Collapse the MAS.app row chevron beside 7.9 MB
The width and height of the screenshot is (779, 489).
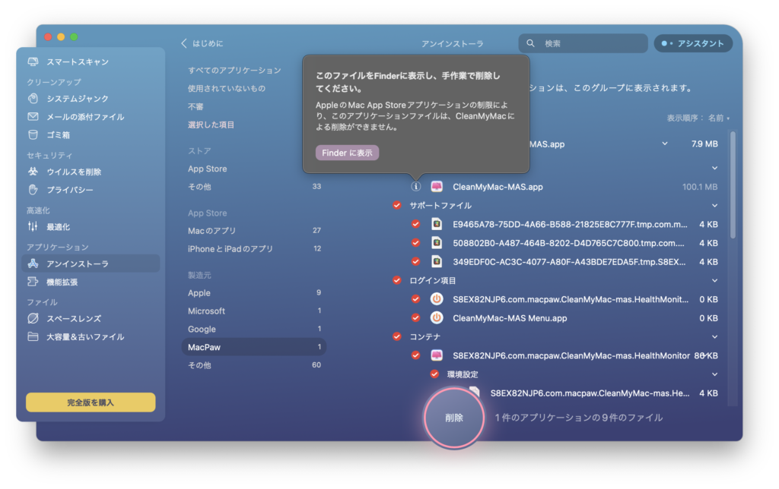[x=665, y=144]
